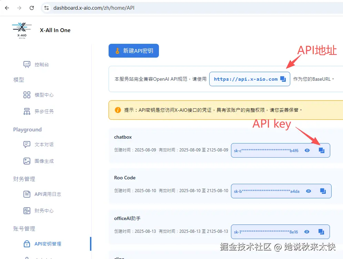Click the address bar URL dashboard.x-aio.com
Viewport: 343px width, 259px height.
(94, 8)
